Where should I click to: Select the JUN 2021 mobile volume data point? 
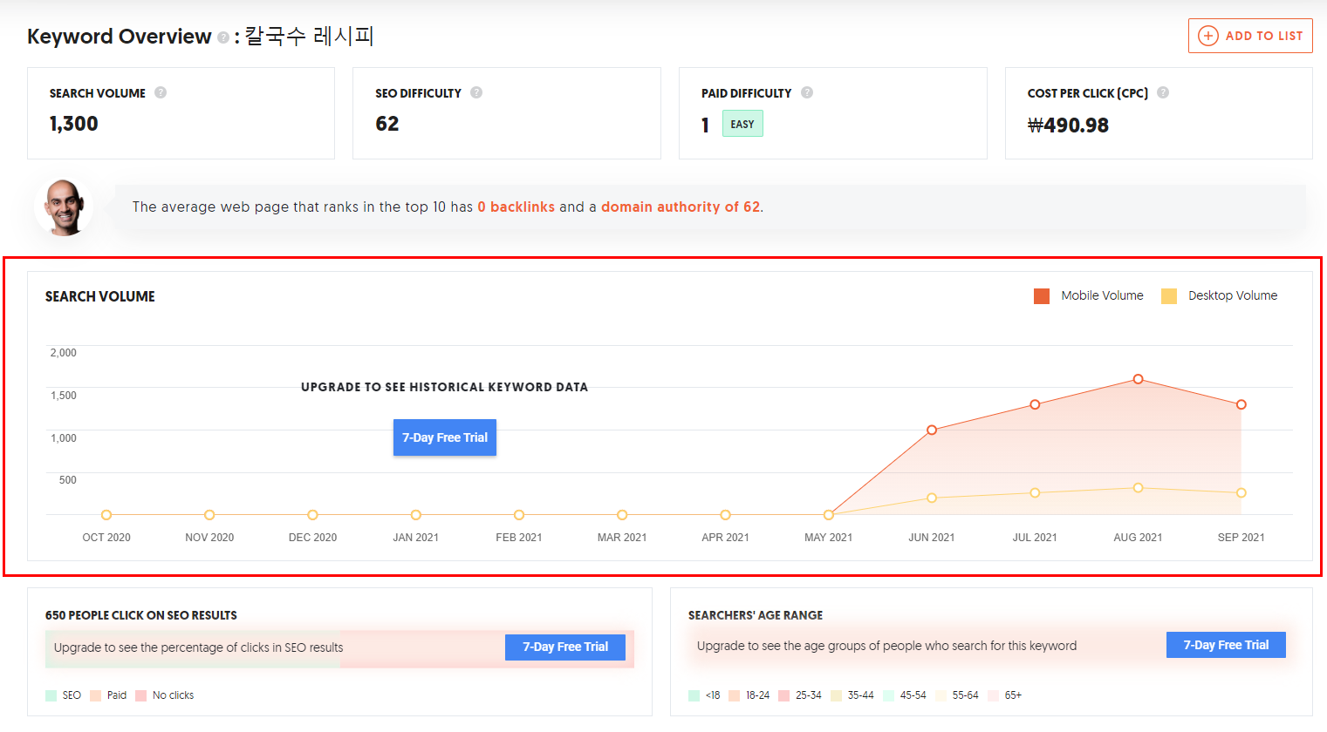point(932,430)
